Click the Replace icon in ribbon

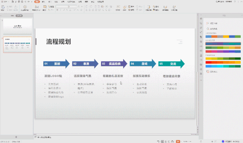tap(154, 10)
